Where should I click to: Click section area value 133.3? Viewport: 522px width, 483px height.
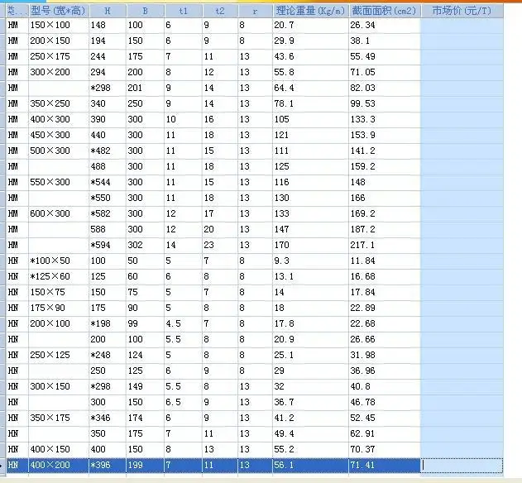pyautogui.click(x=362, y=119)
